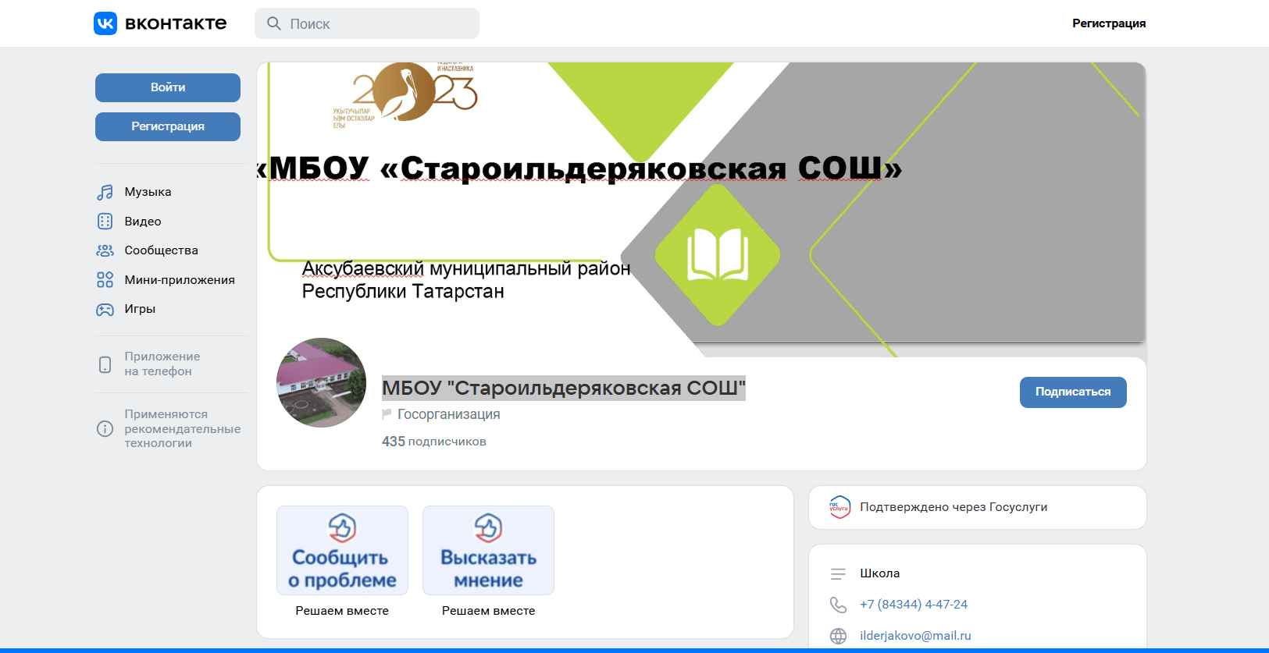The image size is (1269, 653).
Task: Open Регистрация link in the top header
Action: pyautogui.click(x=1108, y=23)
